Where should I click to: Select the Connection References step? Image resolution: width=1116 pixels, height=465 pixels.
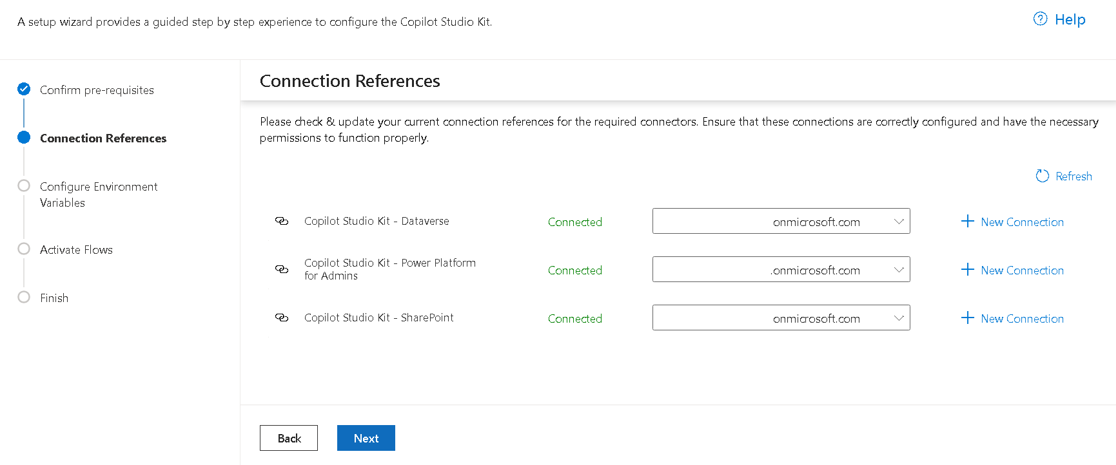point(103,138)
